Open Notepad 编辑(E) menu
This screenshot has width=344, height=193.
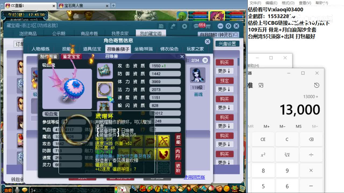point(271,3)
